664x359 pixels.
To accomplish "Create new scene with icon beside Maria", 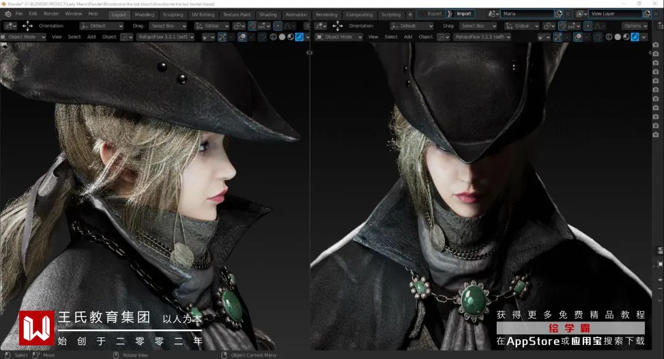I will [559, 14].
